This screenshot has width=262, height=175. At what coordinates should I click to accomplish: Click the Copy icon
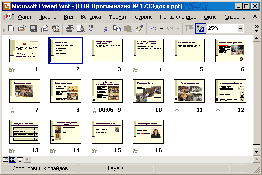click(117, 29)
